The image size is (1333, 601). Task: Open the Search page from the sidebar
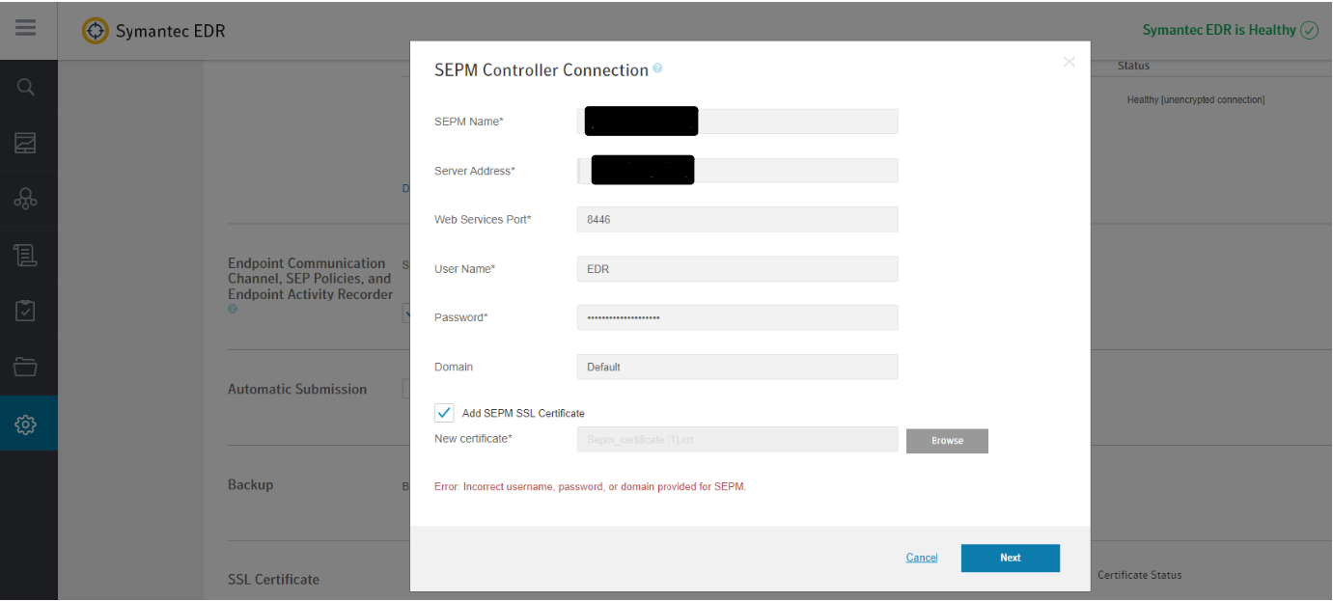(x=26, y=87)
